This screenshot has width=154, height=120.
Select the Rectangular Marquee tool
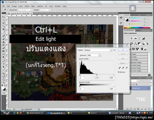coord(4,20)
